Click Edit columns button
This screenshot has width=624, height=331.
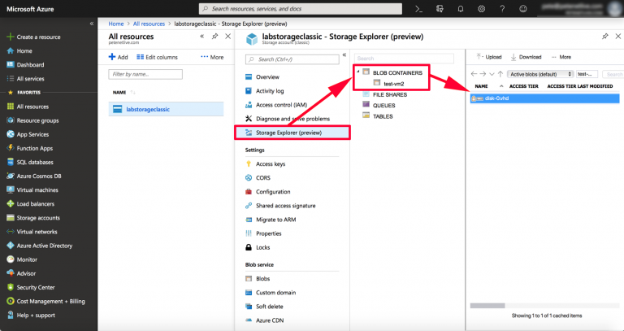(x=157, y=57)
